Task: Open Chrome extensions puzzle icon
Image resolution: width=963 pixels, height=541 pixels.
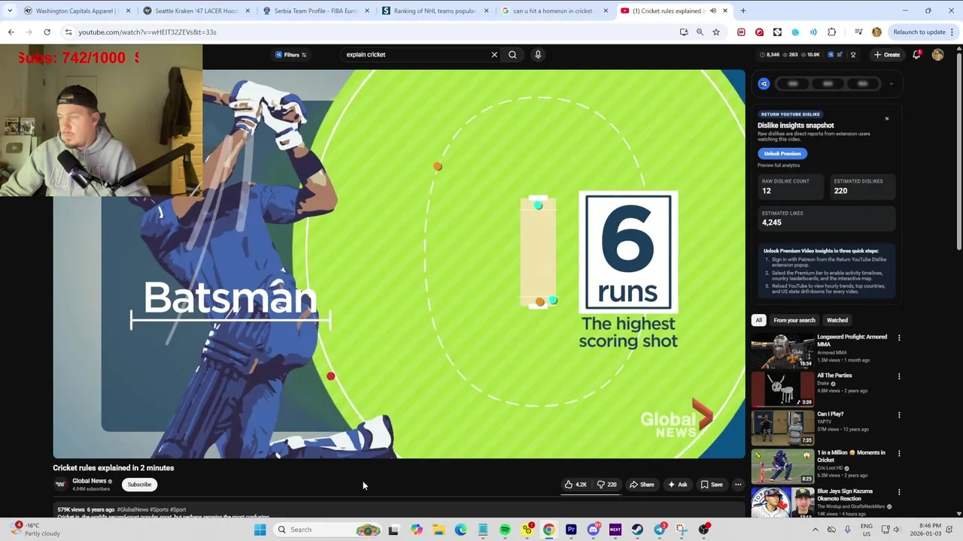Action: (x=831, y=32)
